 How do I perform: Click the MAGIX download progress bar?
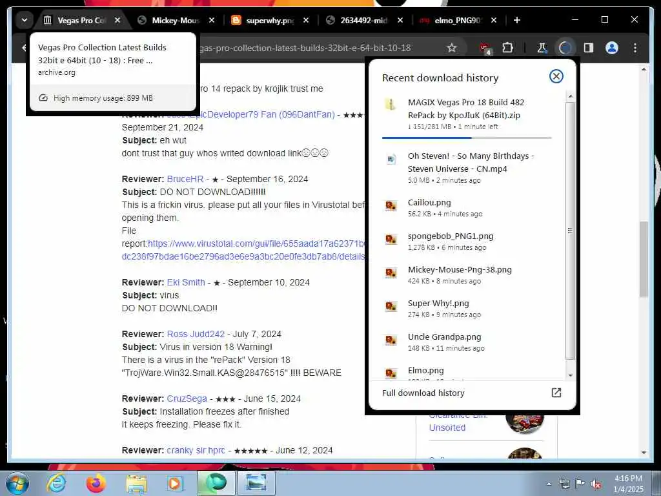(x=467, y=138)
